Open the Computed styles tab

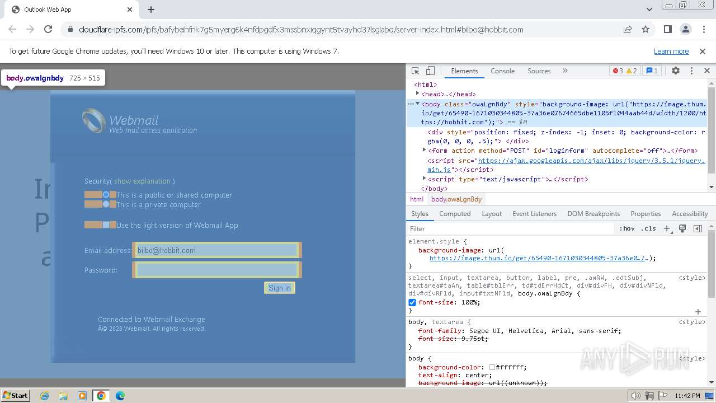[455, 214]
